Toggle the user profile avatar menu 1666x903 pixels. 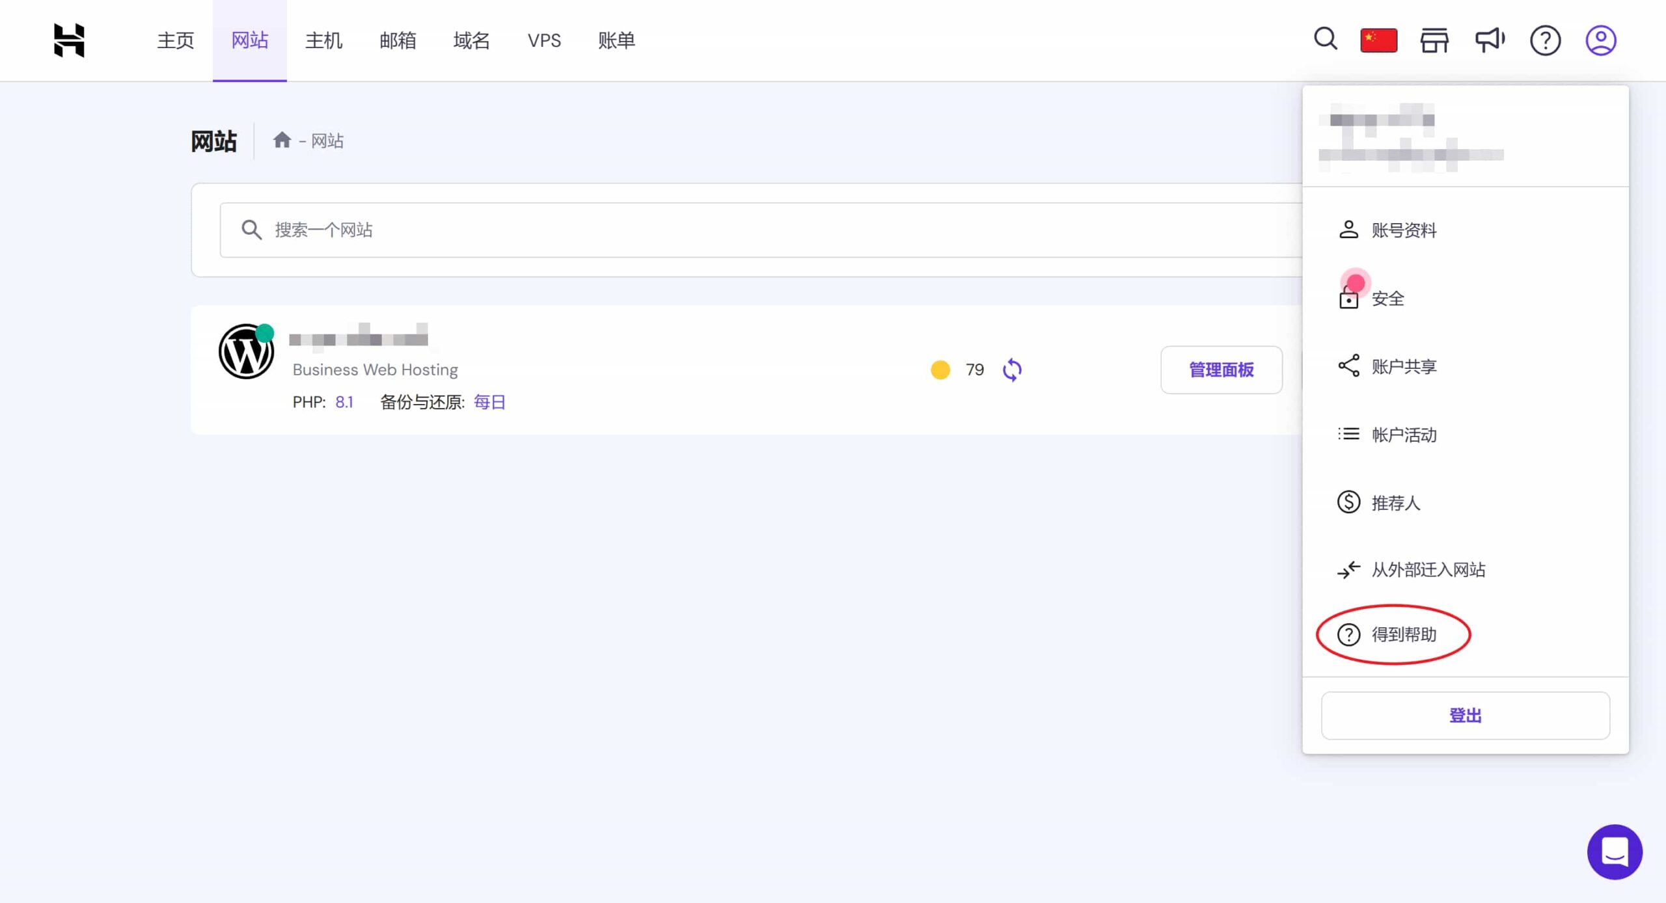pyautogui.click(x=1600, y=40)
